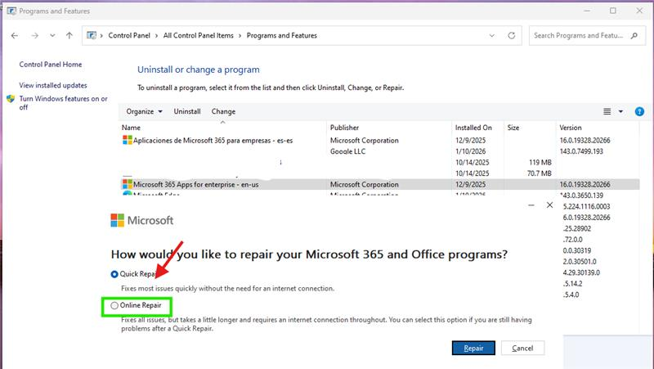Click Uninstall in the toolbar
Screen dimensions: 654x369
[187, 111]
